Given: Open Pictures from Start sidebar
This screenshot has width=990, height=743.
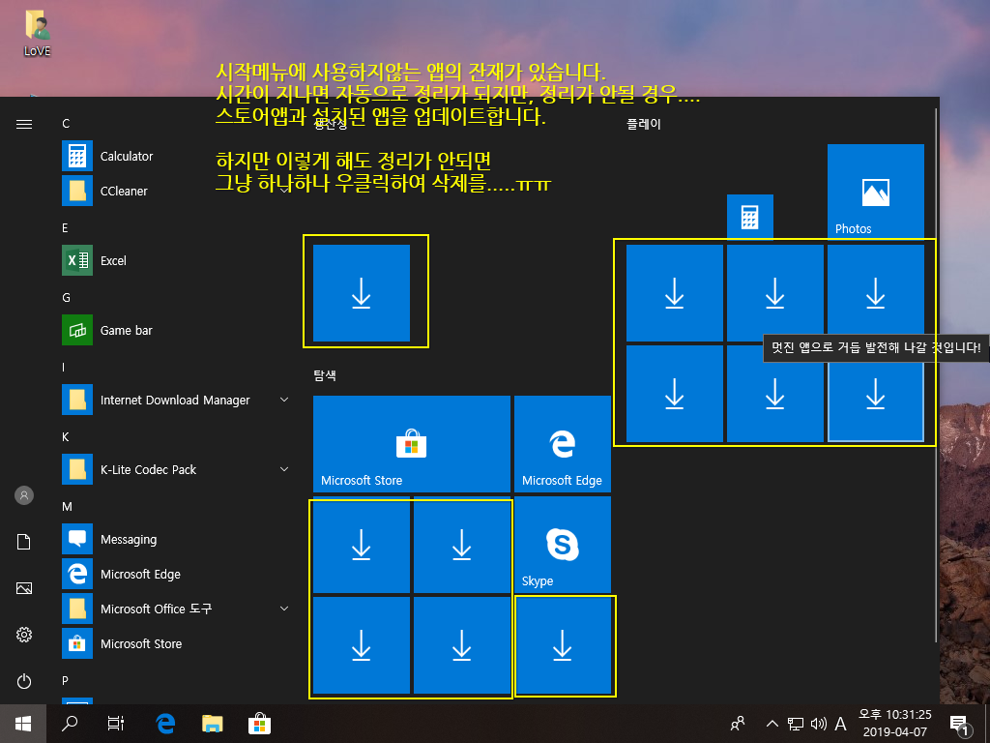Looking at the screenshot, I should [24, 588].
